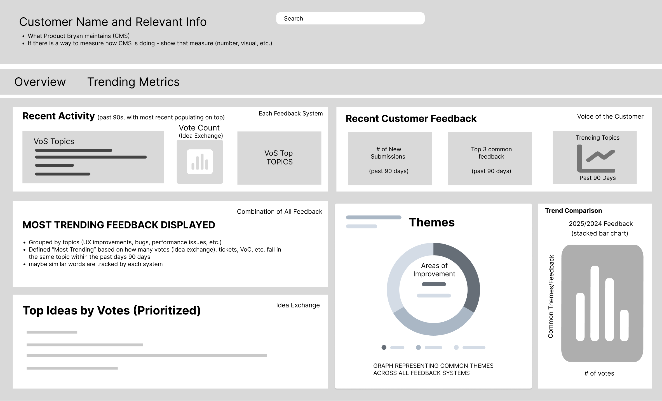662x401 pixels.
Task: Click the Trend Comparison title
Action: (573, 211)
